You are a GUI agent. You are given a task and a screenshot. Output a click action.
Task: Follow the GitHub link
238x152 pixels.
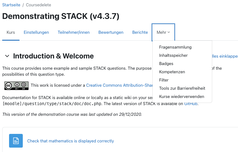[x=191, y=104]
